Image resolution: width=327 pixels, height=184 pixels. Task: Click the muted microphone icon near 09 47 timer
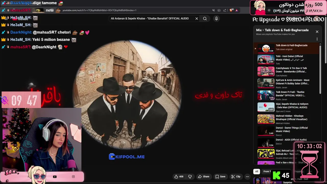5,100
